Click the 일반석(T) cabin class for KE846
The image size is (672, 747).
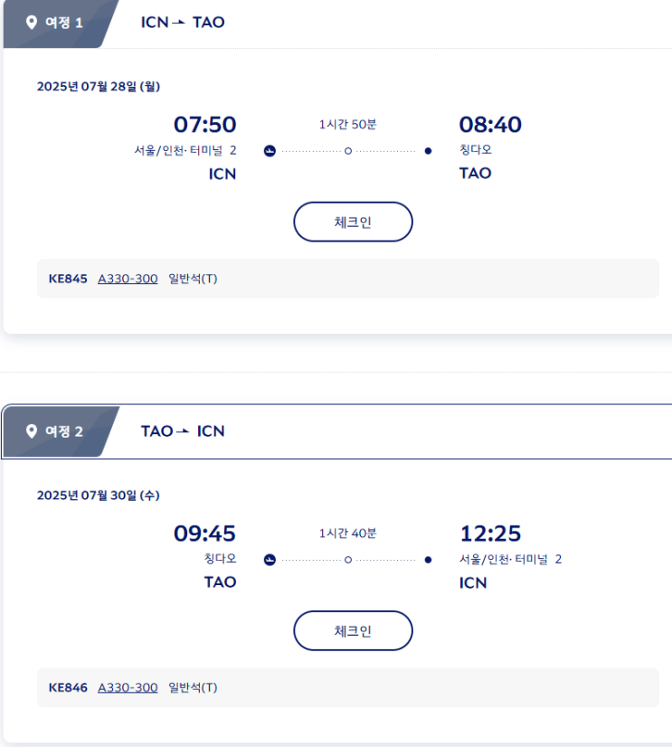pyautogui.click(x=193, y=687)
